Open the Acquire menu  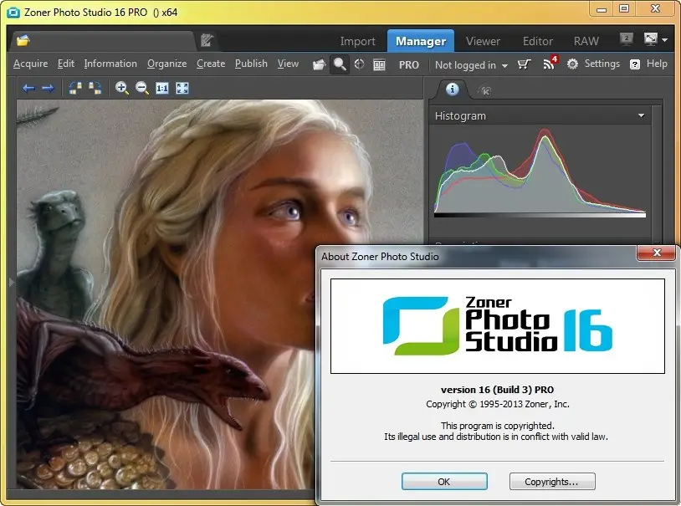[x=30, y=64]
